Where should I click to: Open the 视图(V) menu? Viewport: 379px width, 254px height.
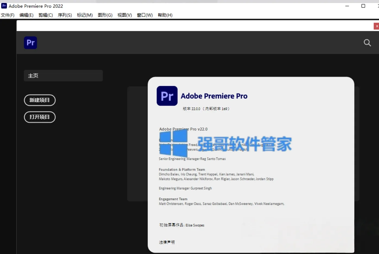click(x=125, y=15)
